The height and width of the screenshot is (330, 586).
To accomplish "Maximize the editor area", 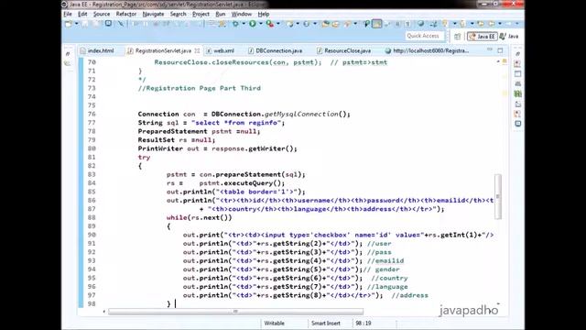I will tap(500, 50).
